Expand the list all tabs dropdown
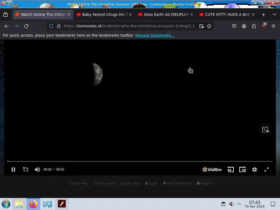Screen dimensions: 280x210 tap(275, 14)
